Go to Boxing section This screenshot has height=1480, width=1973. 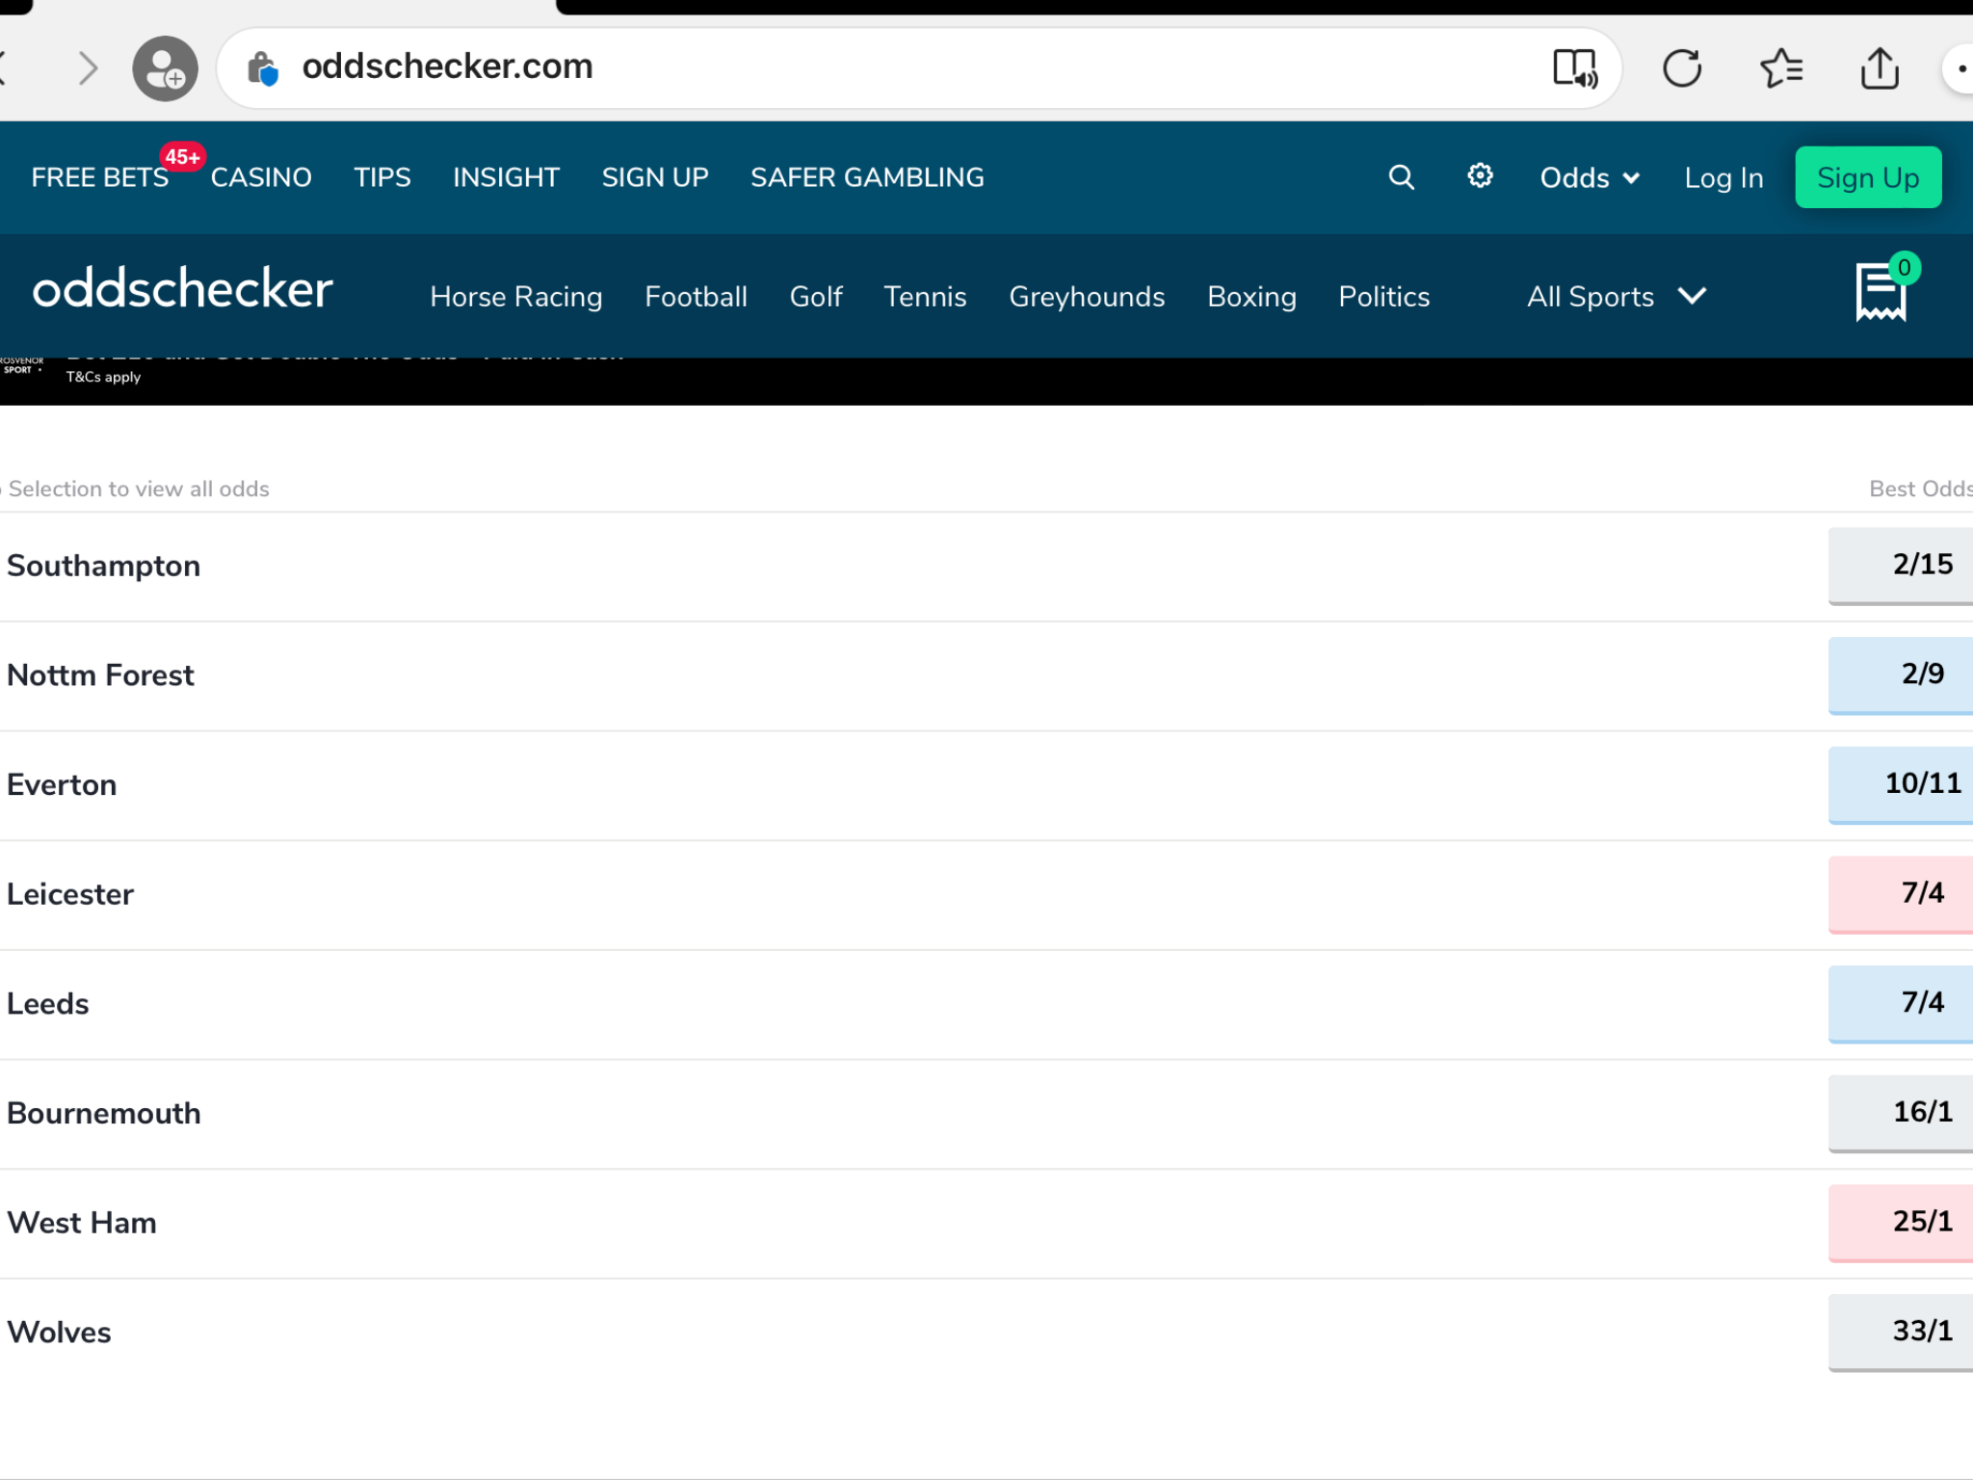[x=1251, y=297]
